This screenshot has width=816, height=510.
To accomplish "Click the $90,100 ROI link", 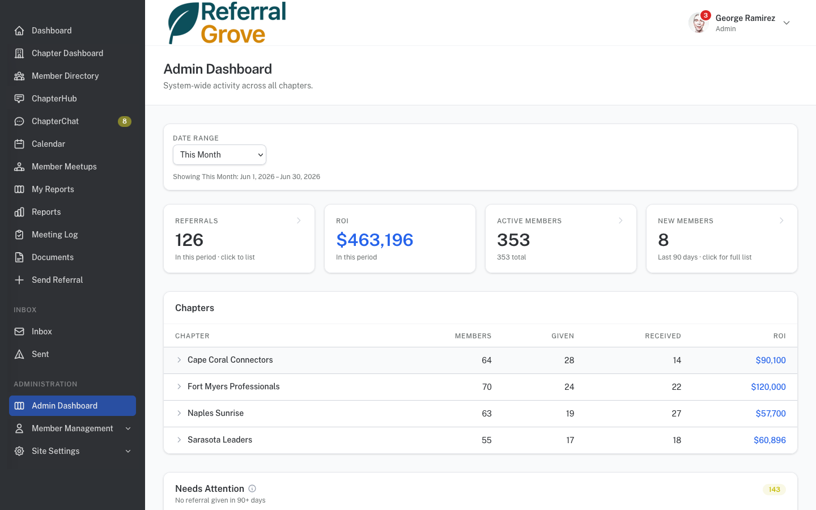I will coord(771,360).
